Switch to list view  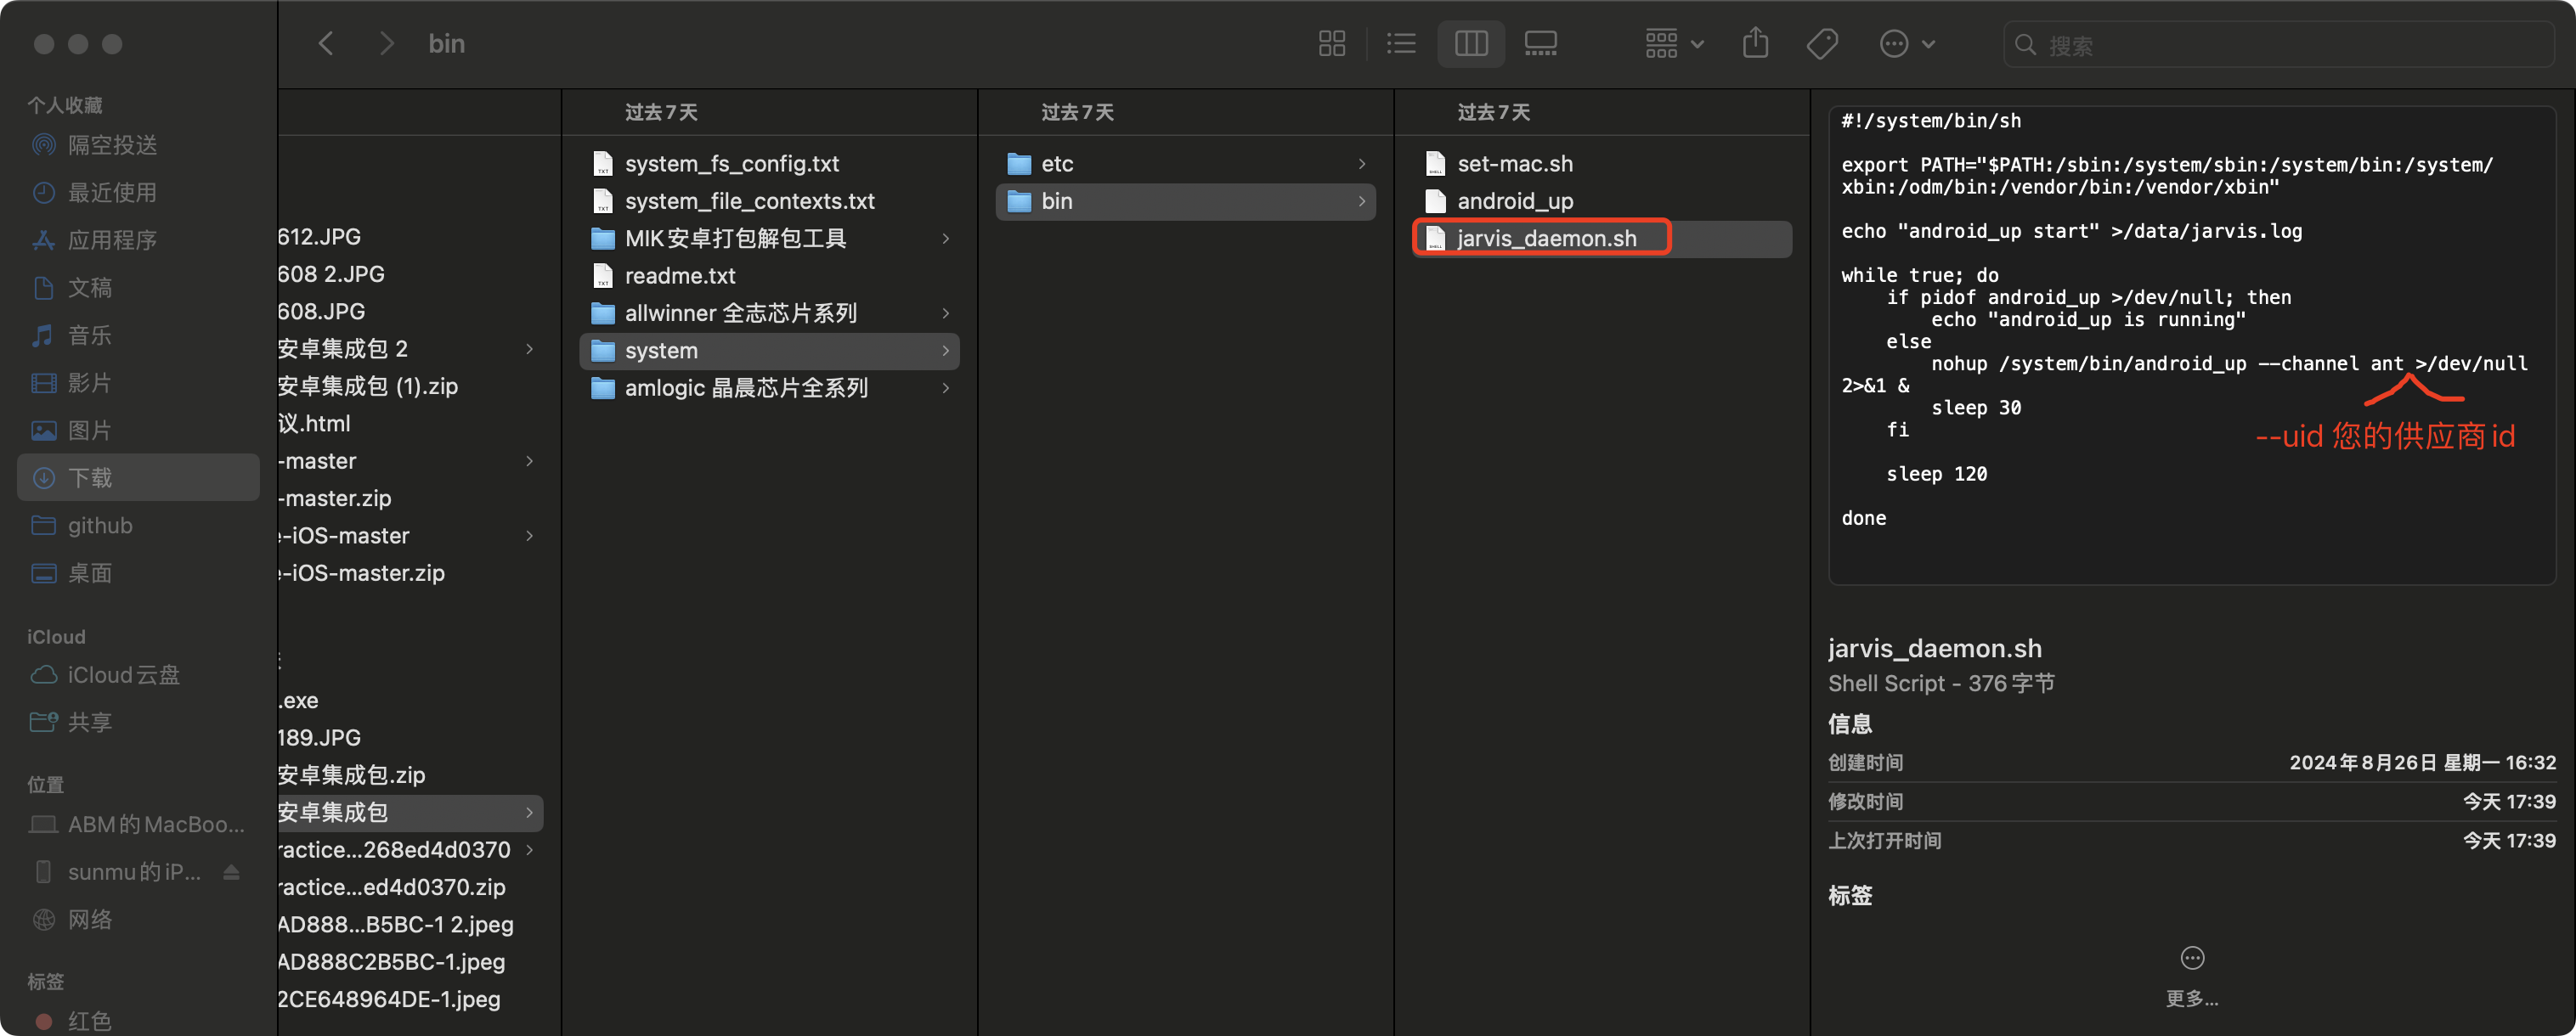pyautogui.click(x=1401, y=44)
